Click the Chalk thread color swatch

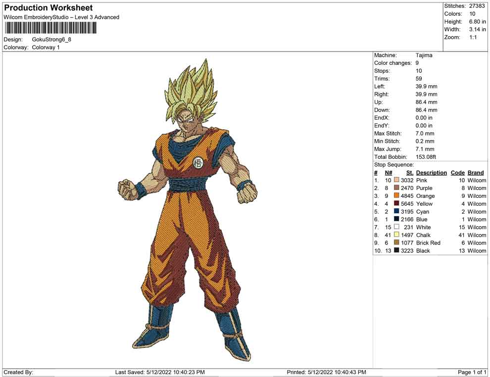click(396, 235)
